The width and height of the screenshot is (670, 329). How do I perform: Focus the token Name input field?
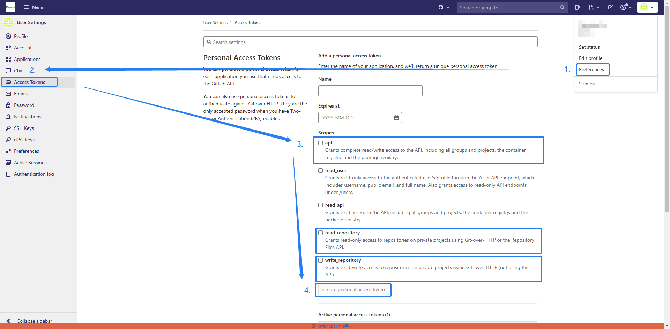pos(370,91)
